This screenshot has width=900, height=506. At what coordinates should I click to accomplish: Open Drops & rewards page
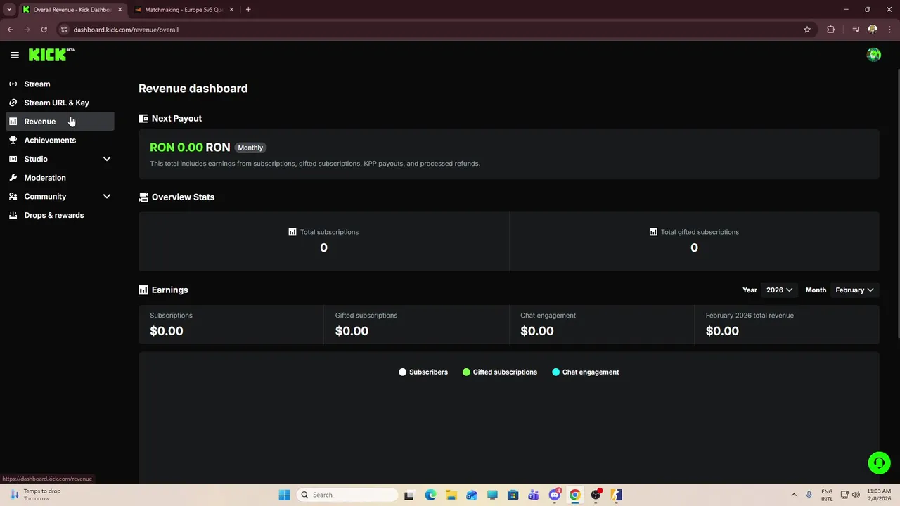[x=60, y=215]
